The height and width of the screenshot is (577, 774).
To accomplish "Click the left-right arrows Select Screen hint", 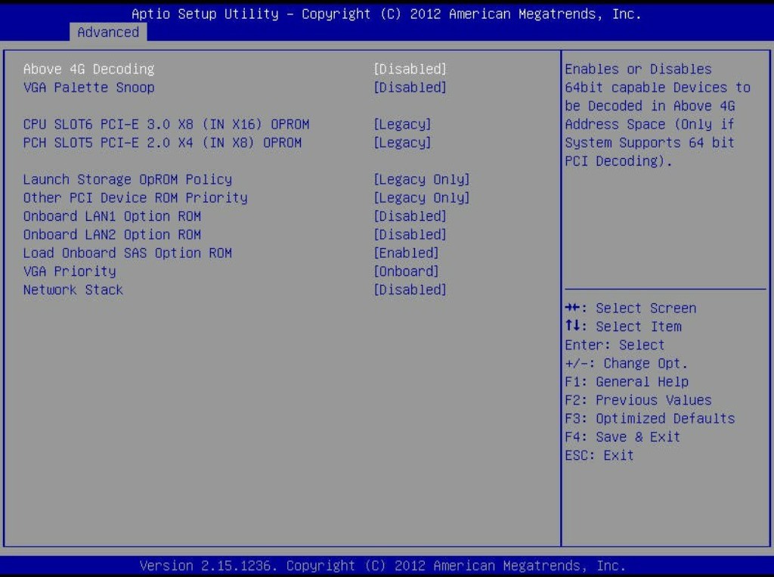I will [x=630, y=309].
